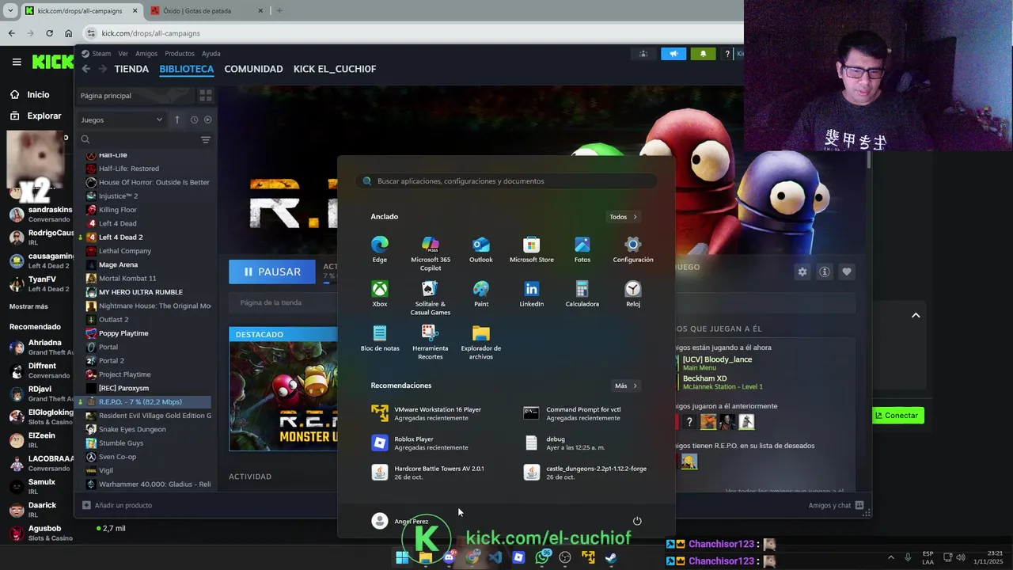
Task: Open Steam from Windows taskbar
Action: pyautogui.click(x=611, y=557)
